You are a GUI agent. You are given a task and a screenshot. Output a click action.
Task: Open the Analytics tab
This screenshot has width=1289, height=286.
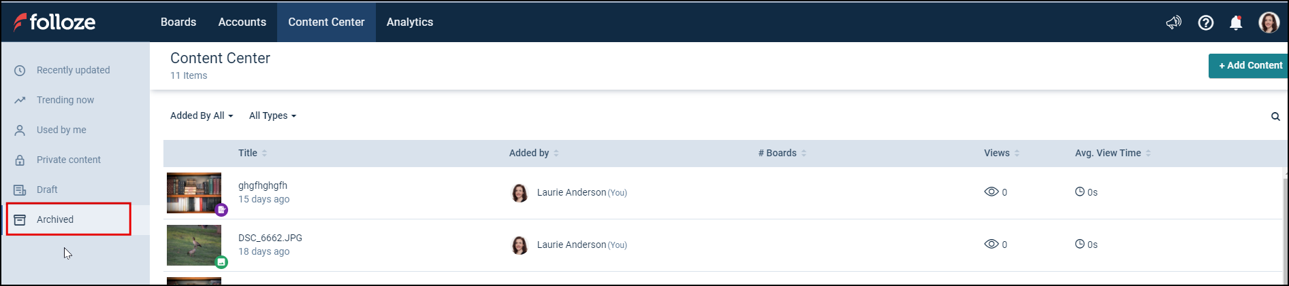click(410, 22)
